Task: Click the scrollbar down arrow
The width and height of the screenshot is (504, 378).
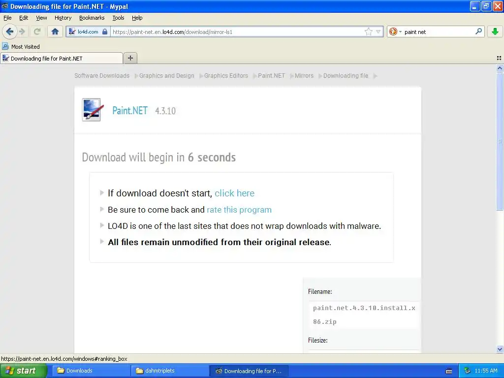Action: tap(500, 349)
